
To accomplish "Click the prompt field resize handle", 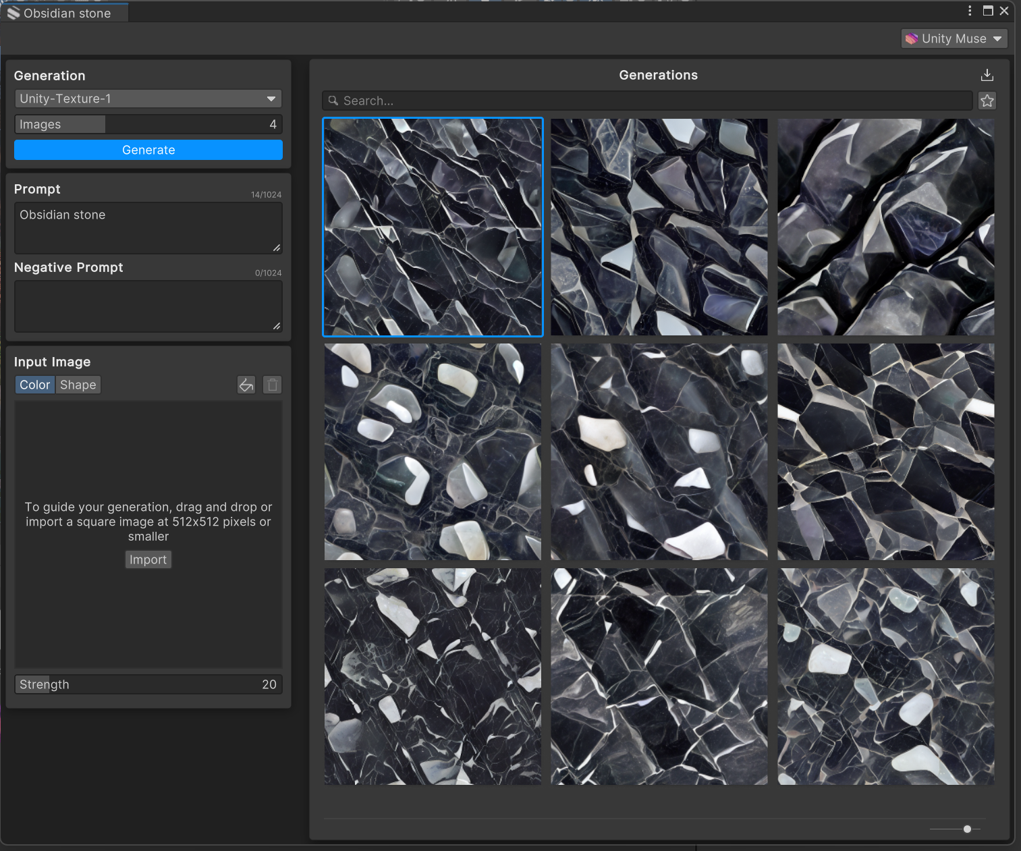I will (277, 248).
